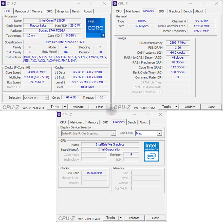Click the Uncore Frequency value 897.8 MHz
Image resolution: width=223 pixels, height=222 pixels.
pos(201,31)
